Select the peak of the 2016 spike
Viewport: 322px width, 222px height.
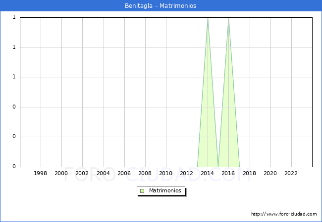click(x=228, y=18)
